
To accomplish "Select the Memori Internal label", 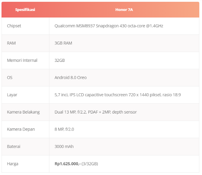I will point(22,60).
